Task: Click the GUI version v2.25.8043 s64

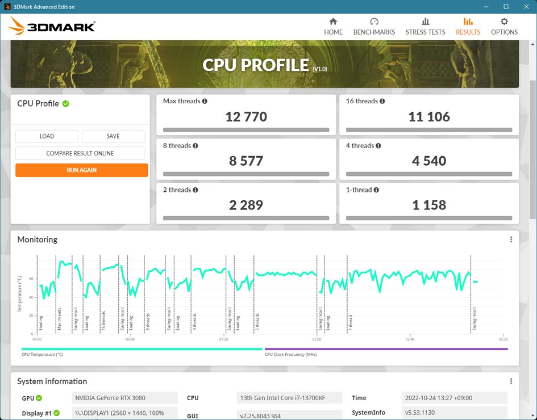Action: pos(289,414)
